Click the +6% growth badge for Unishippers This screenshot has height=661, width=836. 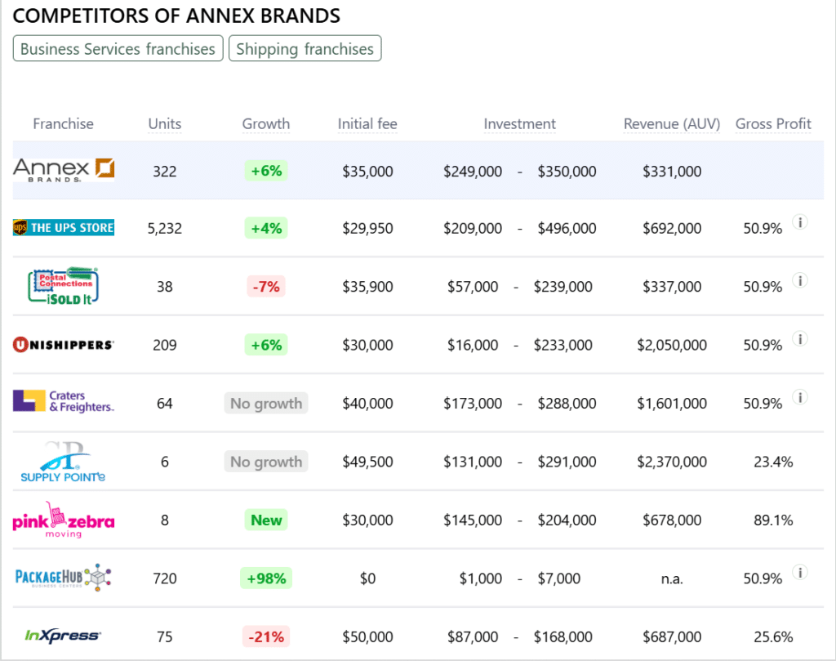266,345
